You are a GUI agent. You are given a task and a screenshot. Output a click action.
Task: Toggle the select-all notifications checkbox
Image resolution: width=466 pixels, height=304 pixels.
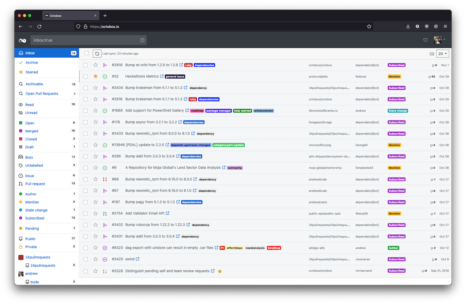click(x=86, y=53)
